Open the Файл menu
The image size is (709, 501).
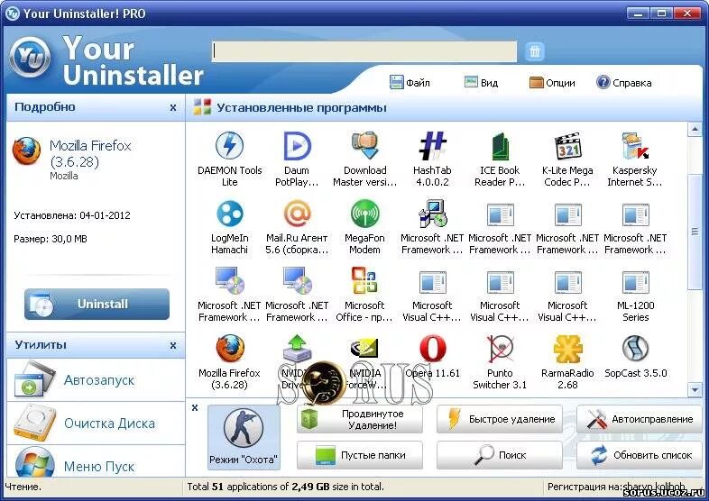coord(410,83)
